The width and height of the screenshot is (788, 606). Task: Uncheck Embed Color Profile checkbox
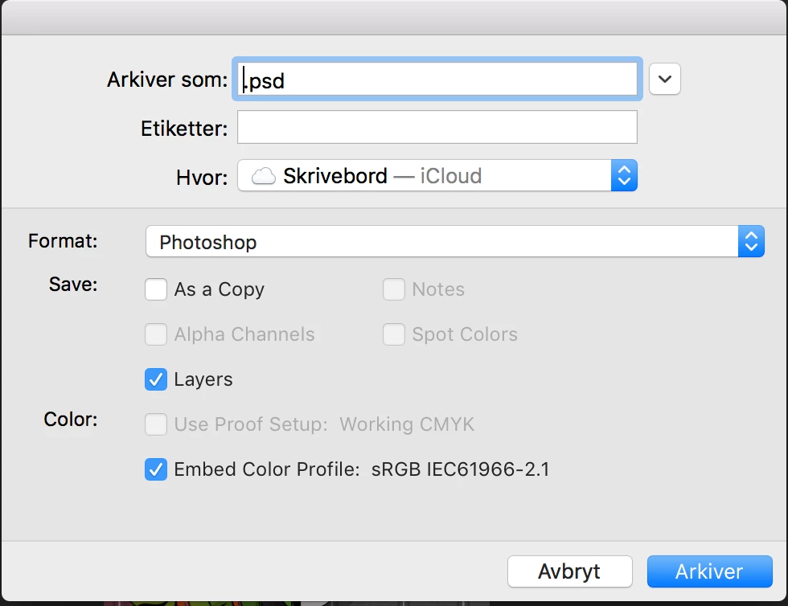tap(156, 469)
